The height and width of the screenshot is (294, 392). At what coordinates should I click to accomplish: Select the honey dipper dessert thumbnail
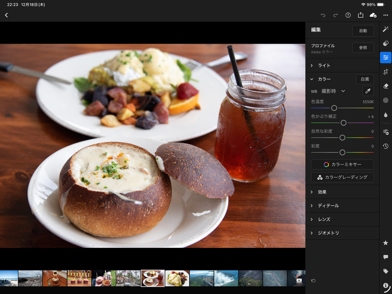coord(55,278)
